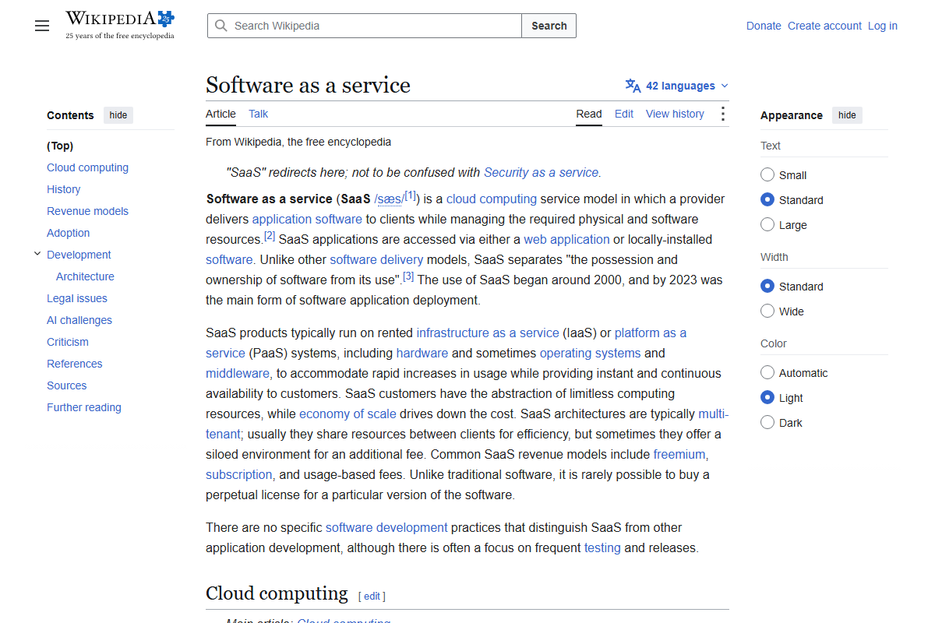The height and width of the screenshot is (623, 935).
Task: Focus the Search Wikipedia input field
Action: point(365,26)
